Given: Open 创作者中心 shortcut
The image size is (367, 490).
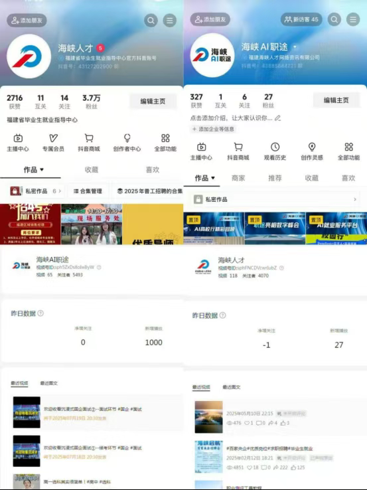Looking at the screenshot, I should (x=127, y=143).
